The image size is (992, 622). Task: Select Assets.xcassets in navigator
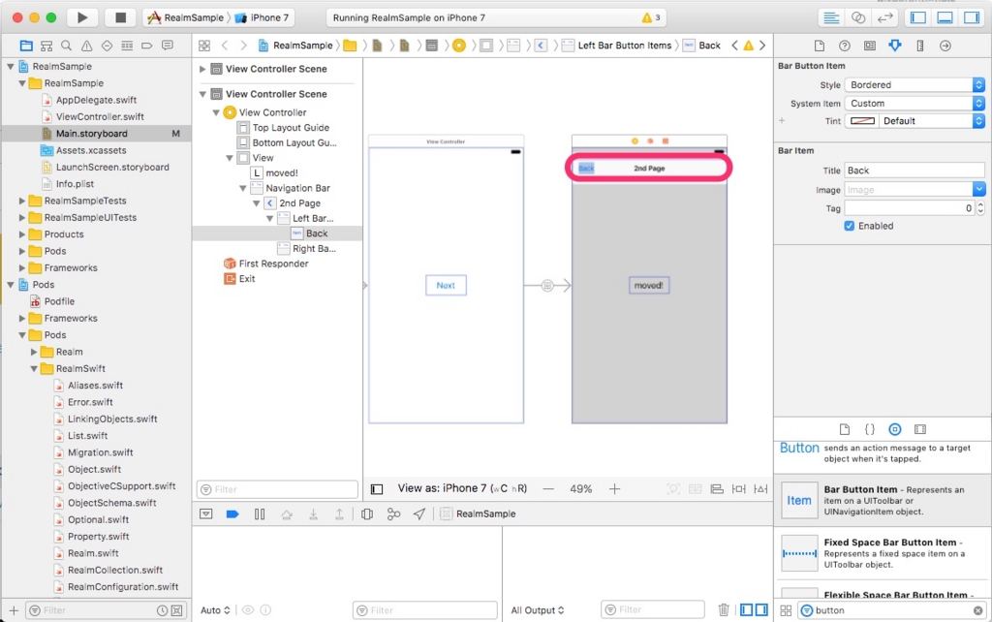click(x=91, y=150)
